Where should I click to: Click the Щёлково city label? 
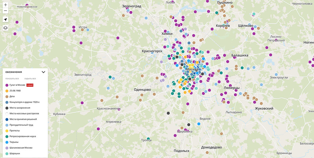tap(245, 26)
